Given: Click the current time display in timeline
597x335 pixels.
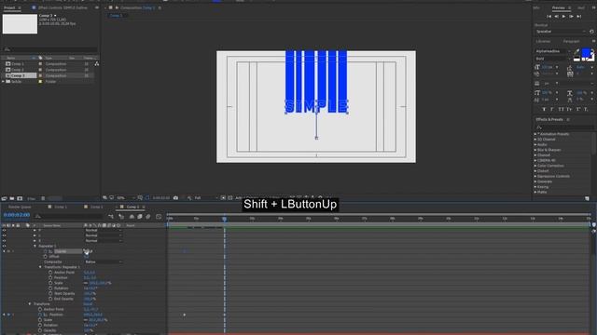Looking at the screenshot, I should click(17, 215).
